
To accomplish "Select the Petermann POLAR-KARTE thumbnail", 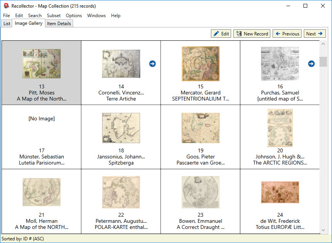I will point(121,192).
